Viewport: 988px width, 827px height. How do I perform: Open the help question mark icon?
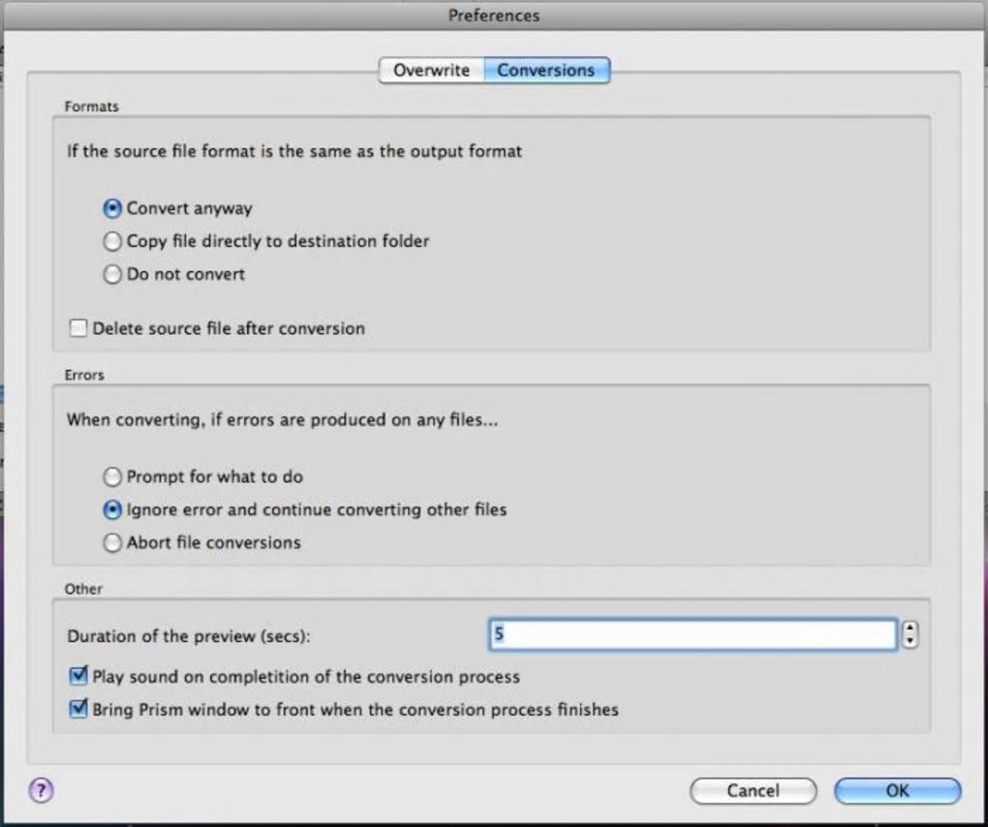[40, 789]
